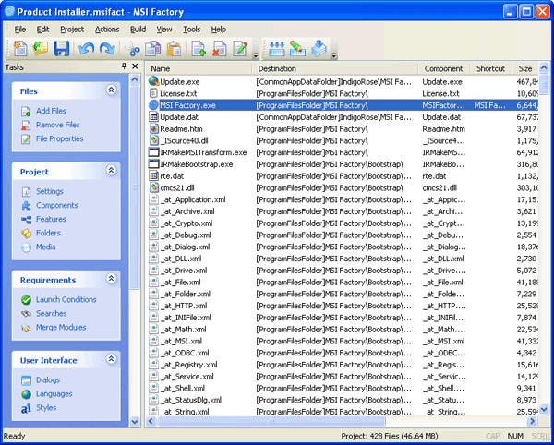Click the Remove Files link

(x=58, y=125)
